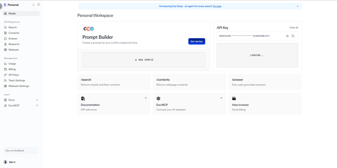Reveal the API key with eye icon

287,36
